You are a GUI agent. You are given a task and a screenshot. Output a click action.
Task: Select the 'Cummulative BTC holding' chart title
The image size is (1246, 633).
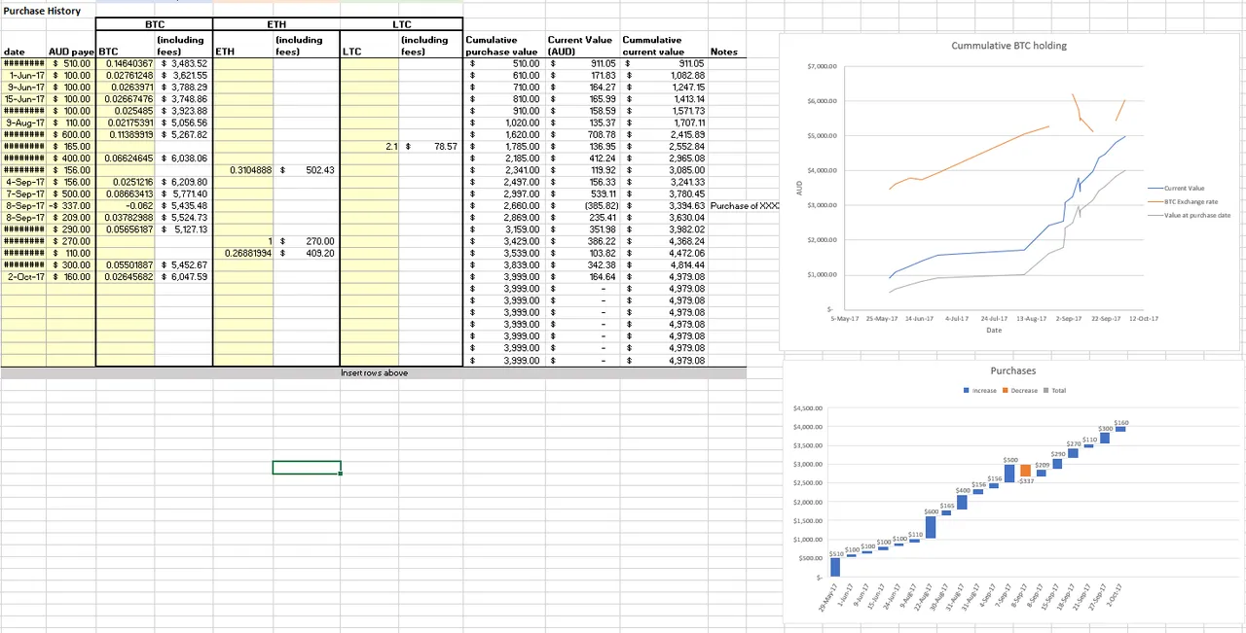pos(1008,45)
